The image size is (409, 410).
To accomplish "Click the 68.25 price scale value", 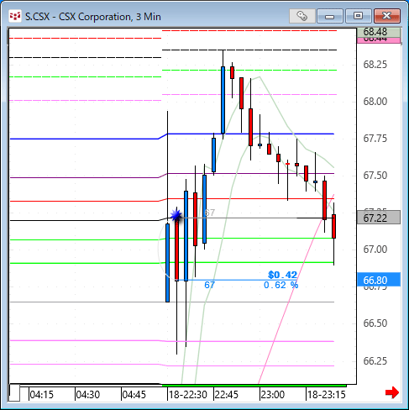I will (375, 65).
